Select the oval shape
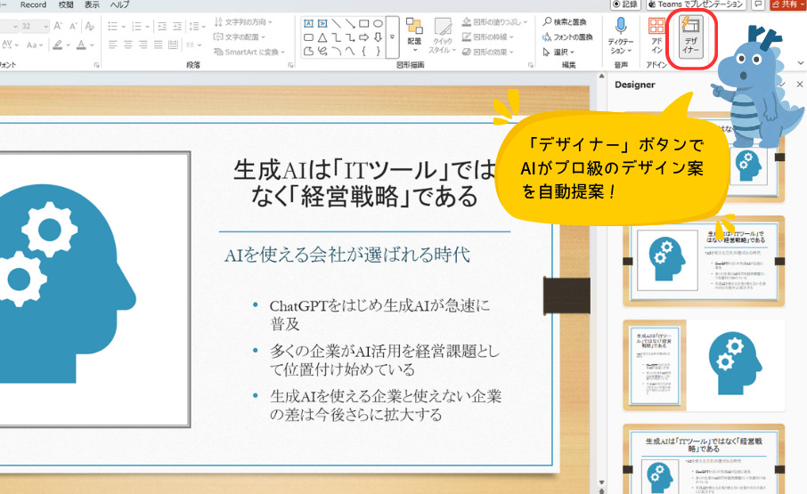The width and height of the screenshot is (807, 494). (x=378, y=24)
